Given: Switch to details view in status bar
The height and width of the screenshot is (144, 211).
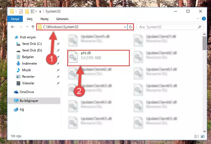Looking at the screenshot, I should (197, 137).
